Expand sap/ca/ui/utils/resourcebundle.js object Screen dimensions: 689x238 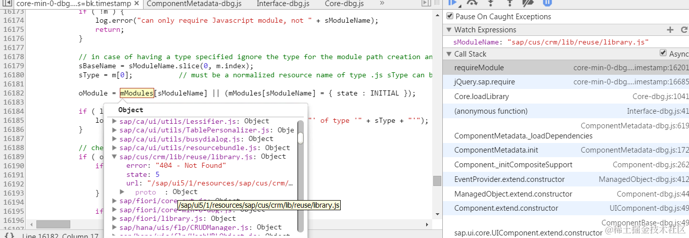point(115,148)
